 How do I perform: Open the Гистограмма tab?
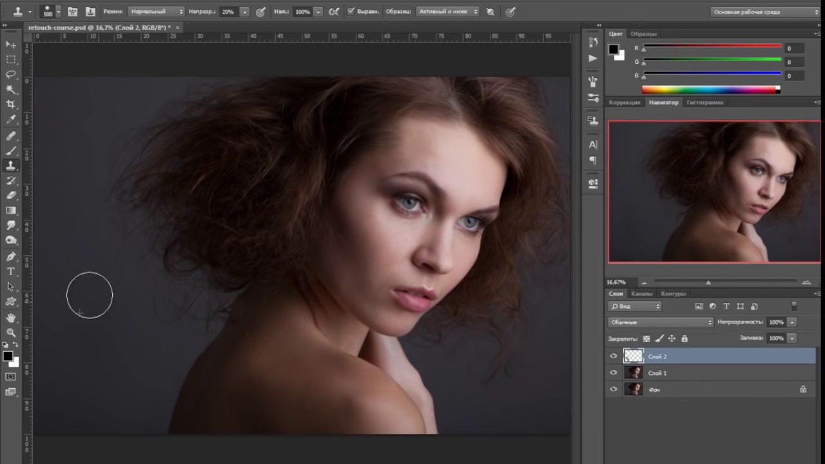704,102
